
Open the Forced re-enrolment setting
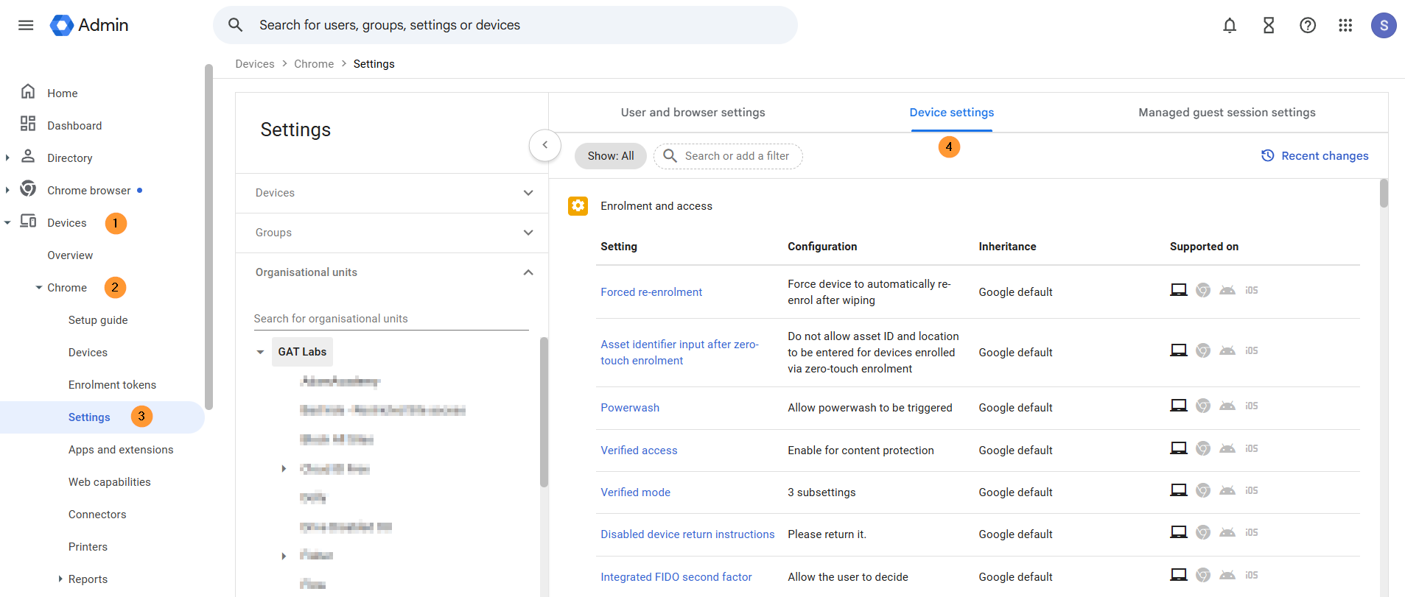click(x=651, y=292)
